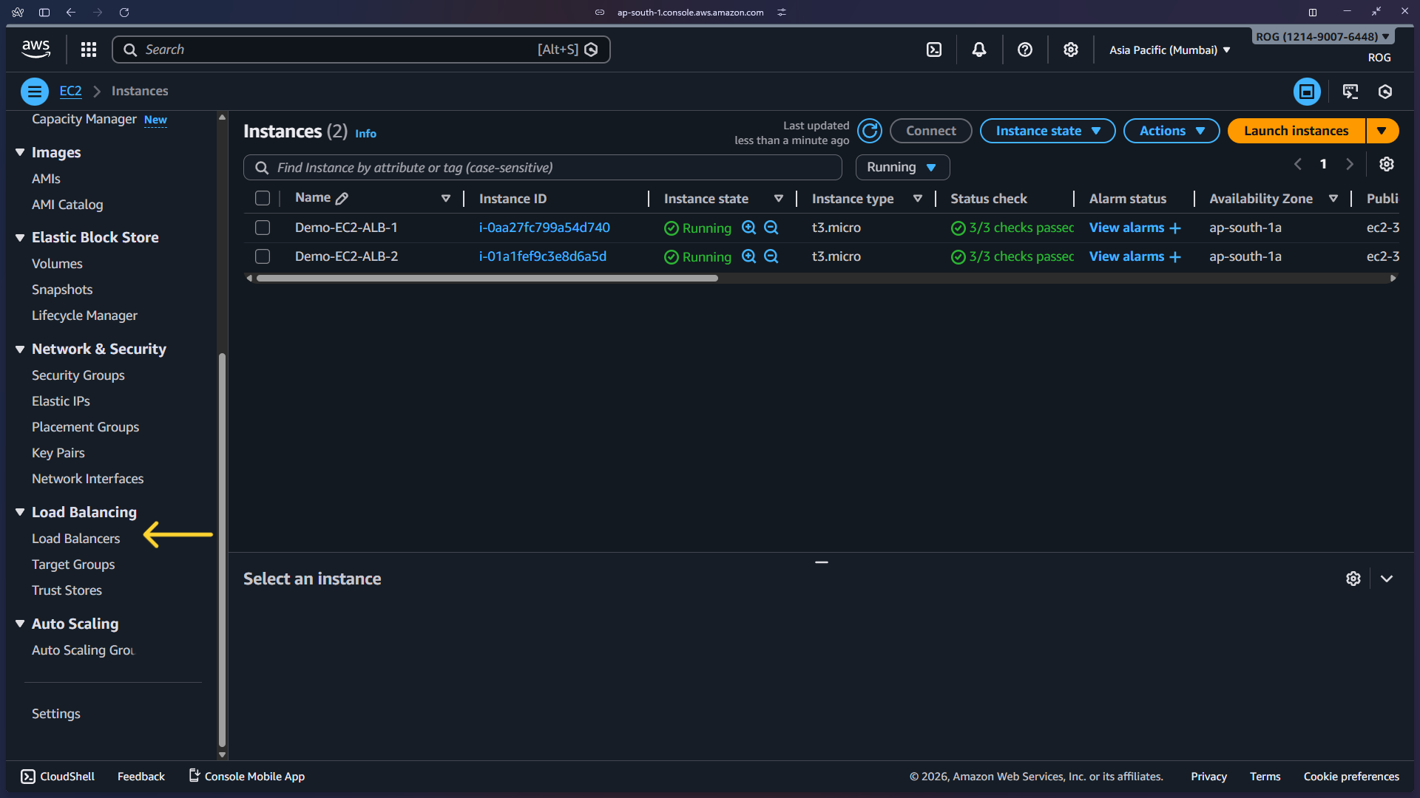This screenshot has height=798, width=1420.
Task: Open the Instance state dropdown
Action: coord(1047,131)
